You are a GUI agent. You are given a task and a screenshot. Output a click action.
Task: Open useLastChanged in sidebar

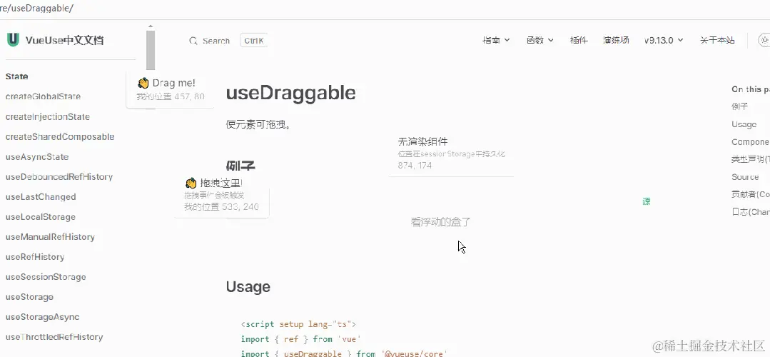point(41,197)
